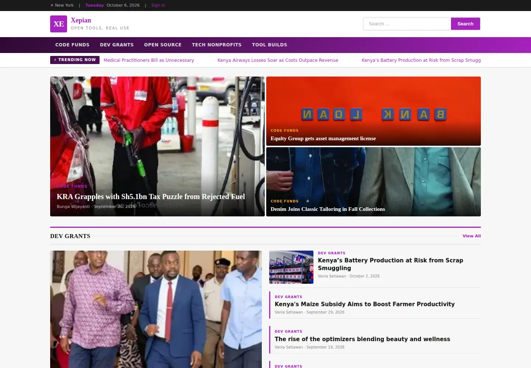
Task: Click Sign In in top bar
Action: point(158,5)
